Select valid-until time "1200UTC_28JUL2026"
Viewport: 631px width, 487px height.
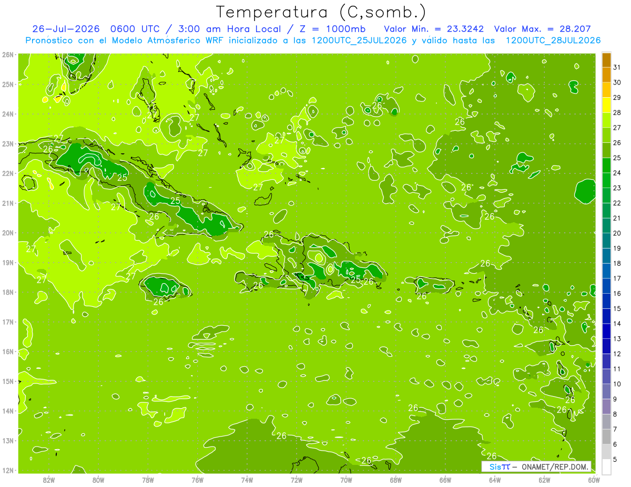tap(553, 40)
